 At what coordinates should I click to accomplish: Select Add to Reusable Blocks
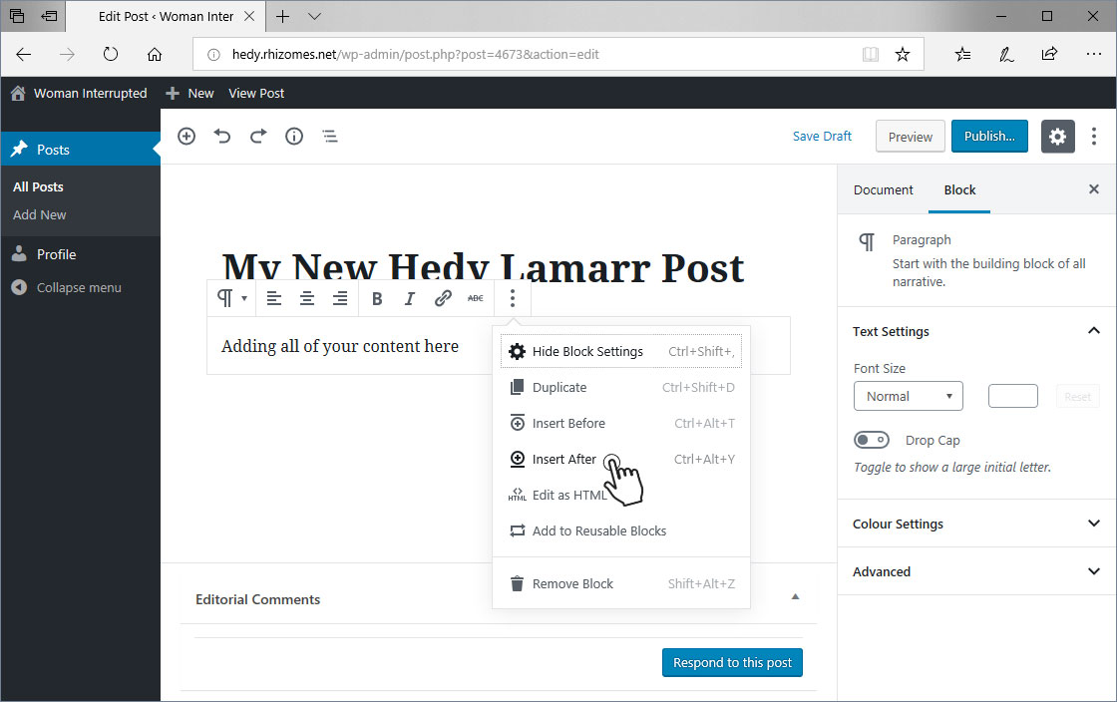621,530
